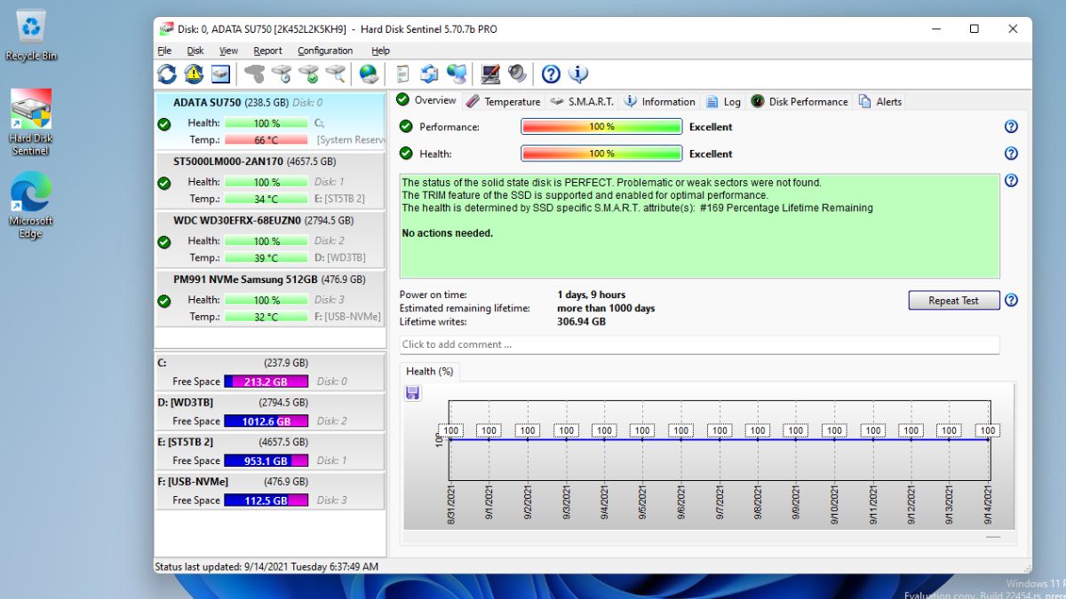Click the 'No actions needed.' status text
Image resolution: width=1066 pixels, height=599 pixels.
pyautogui.click(x=448, y=233)
